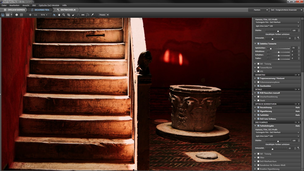304x171 pixels.
Task: Select the hand pan tool
Action: click(59, 15)
